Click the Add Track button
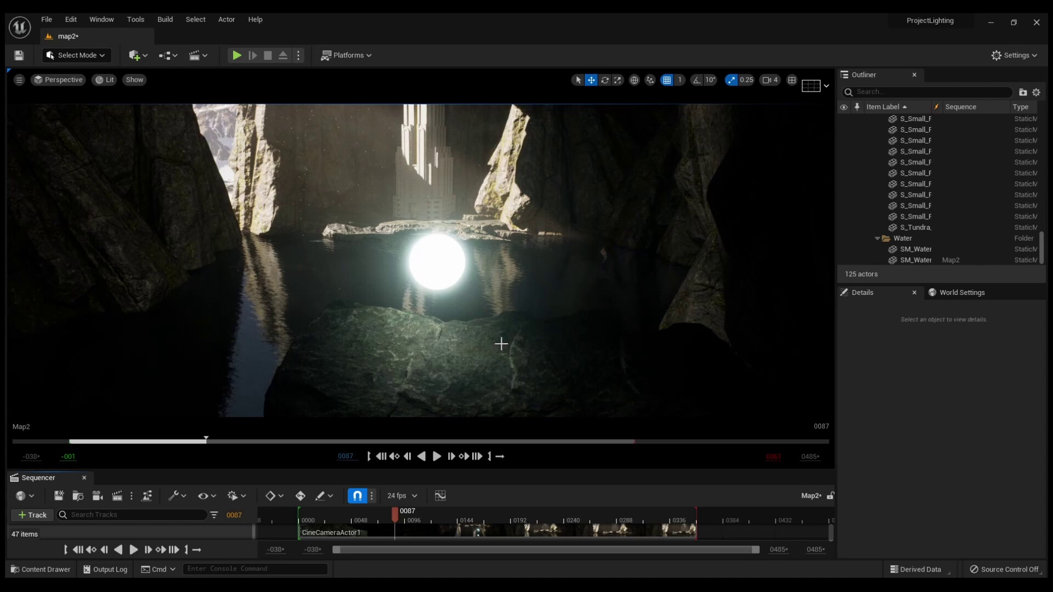1053x592 pixels. pos(32,515)
